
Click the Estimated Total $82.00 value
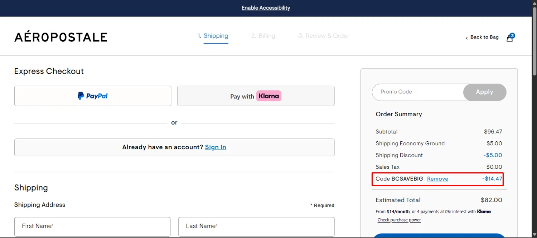click(x=492, y=200)
